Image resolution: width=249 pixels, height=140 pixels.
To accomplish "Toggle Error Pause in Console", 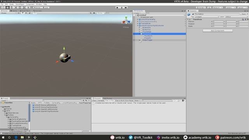I will 129,101.
